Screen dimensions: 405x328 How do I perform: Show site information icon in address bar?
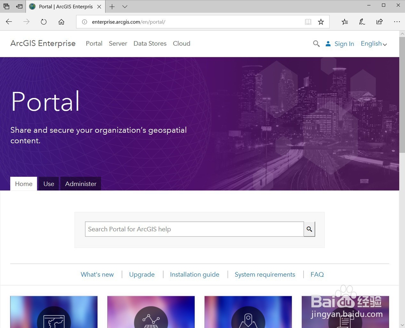coord(85,22)
